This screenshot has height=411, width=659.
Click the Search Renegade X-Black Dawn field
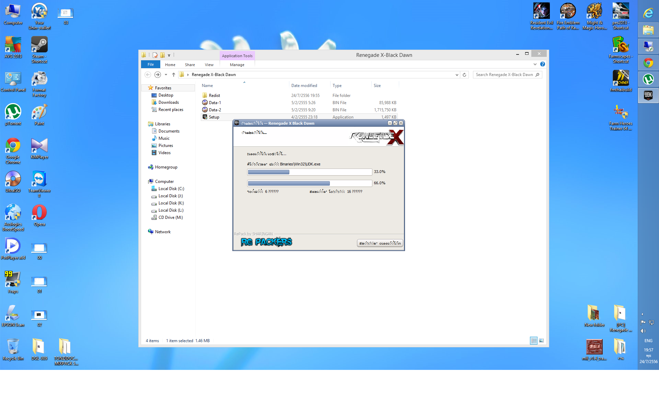coord(504,75)
